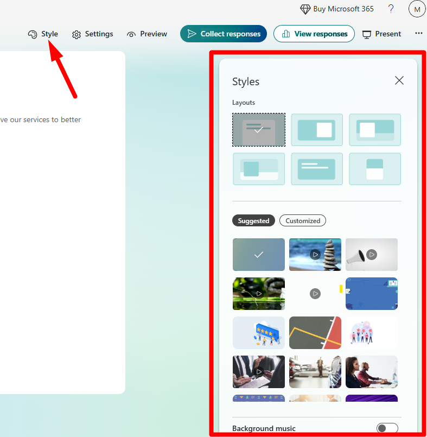Open the more options ellipsis menu
The image size is (427, 437).
point(418,34)
